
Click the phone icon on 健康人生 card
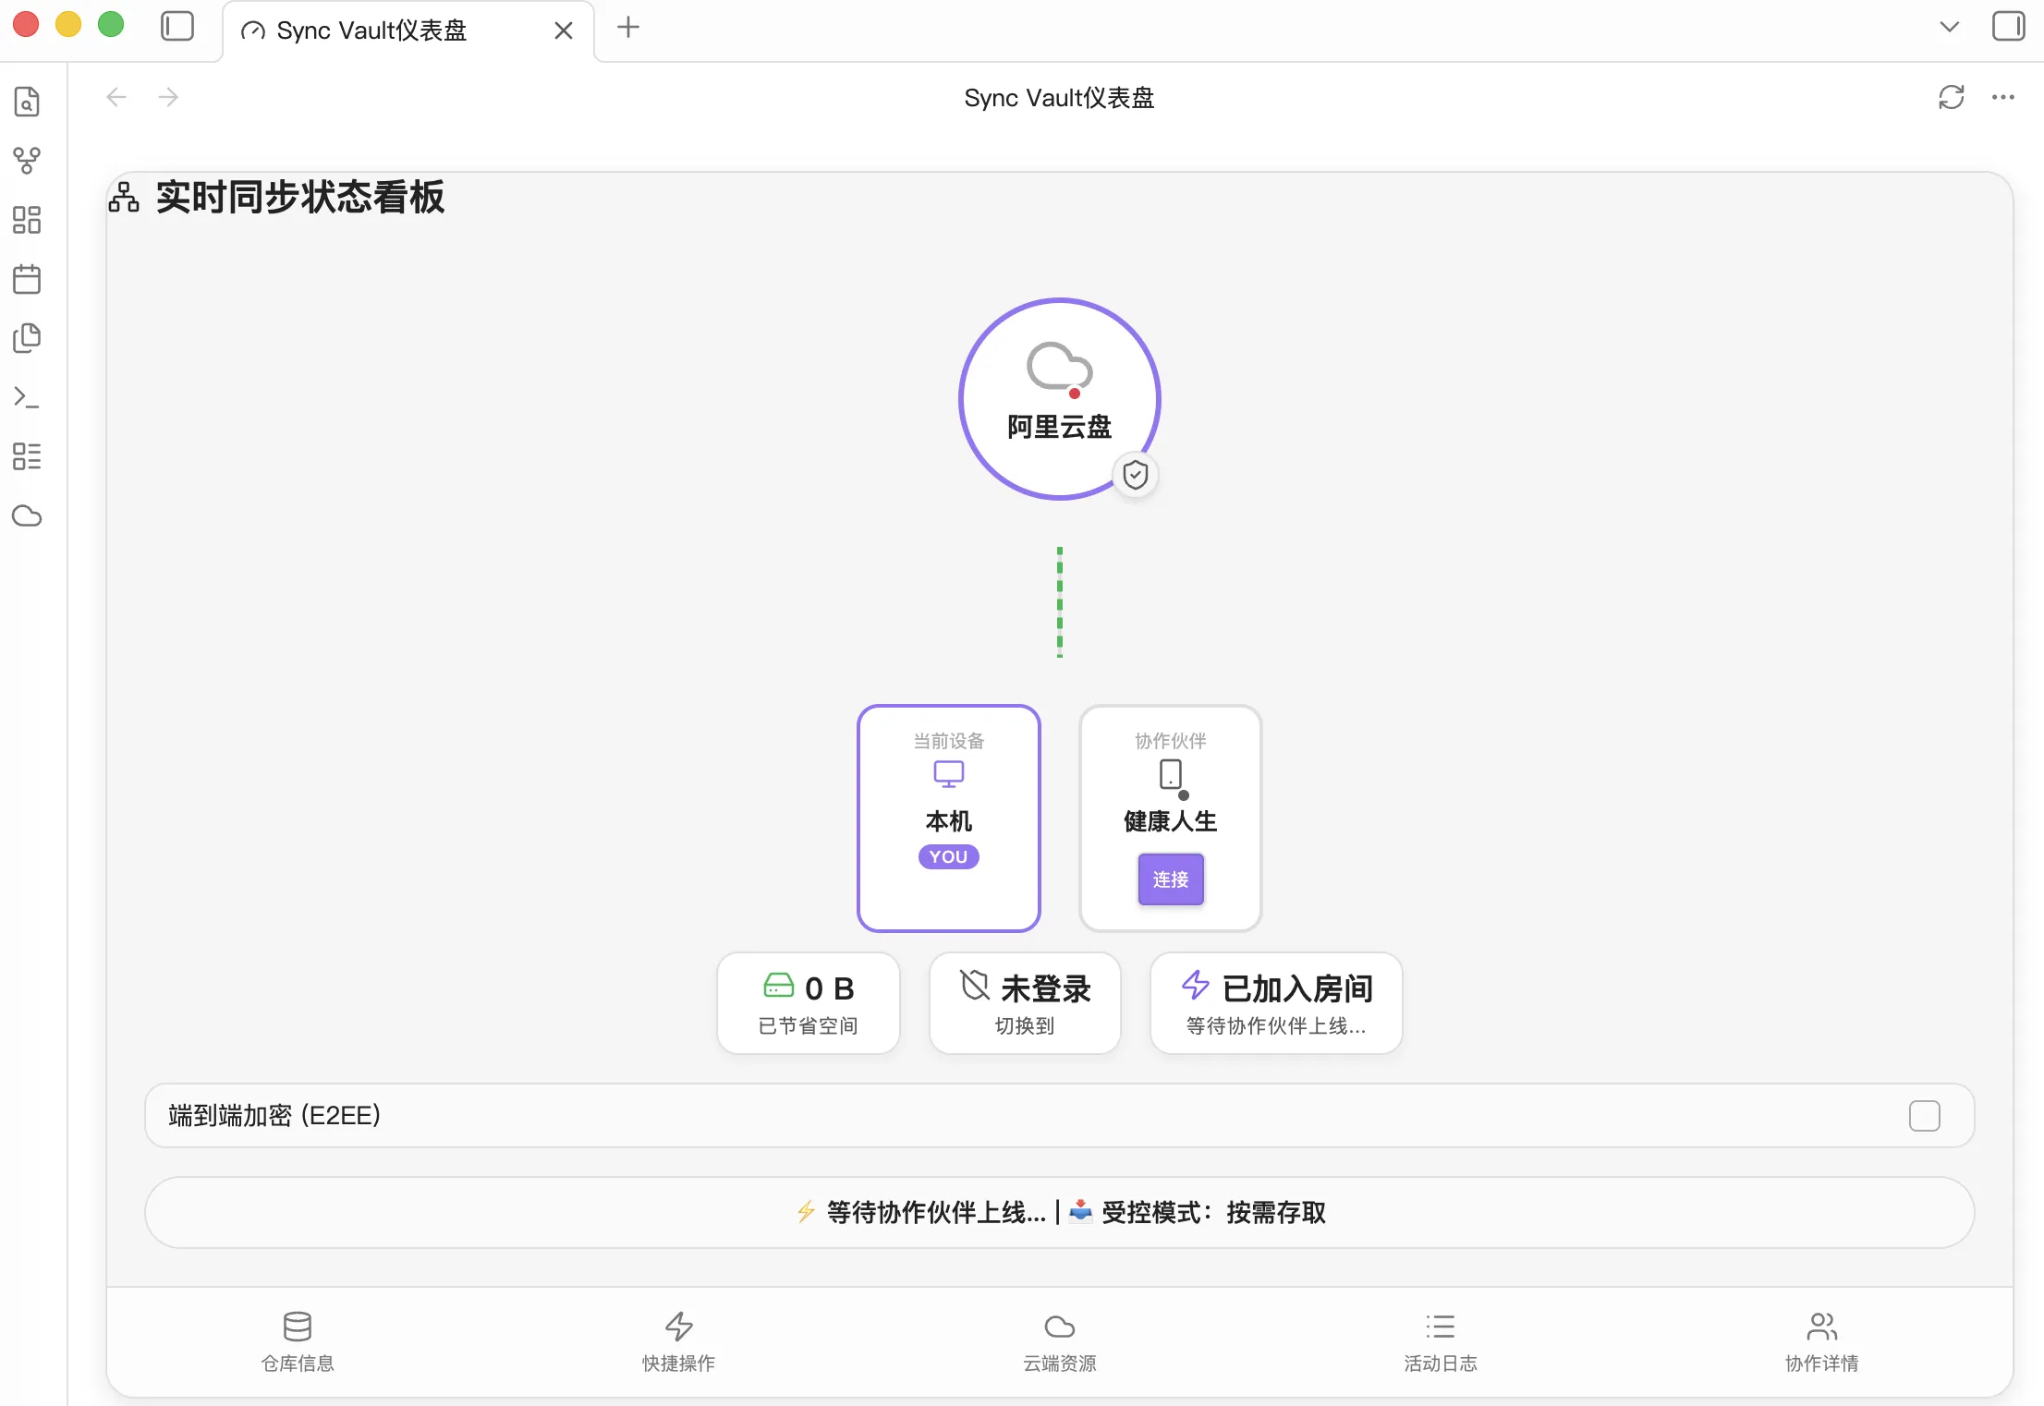[1171, 774]
